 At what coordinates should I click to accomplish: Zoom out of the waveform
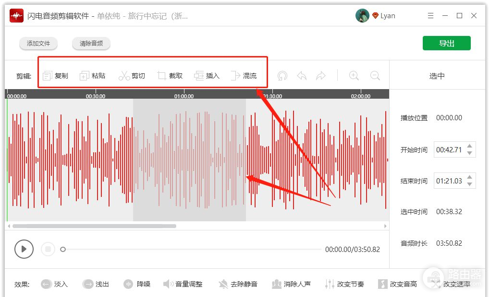(x=375, y=76)
